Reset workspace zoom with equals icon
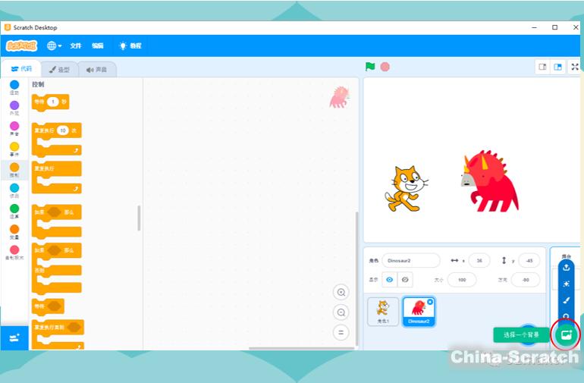Screen dimensions: 584x383 click(341, 332)
